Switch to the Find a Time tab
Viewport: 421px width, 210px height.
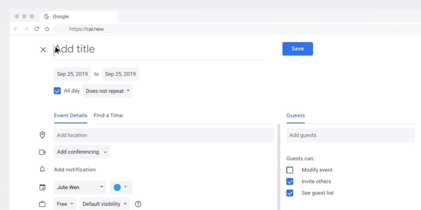108,115
